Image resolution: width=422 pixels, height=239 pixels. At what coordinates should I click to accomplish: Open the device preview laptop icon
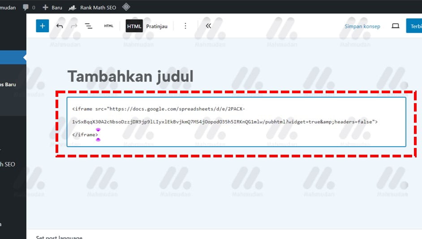point(395,26)
